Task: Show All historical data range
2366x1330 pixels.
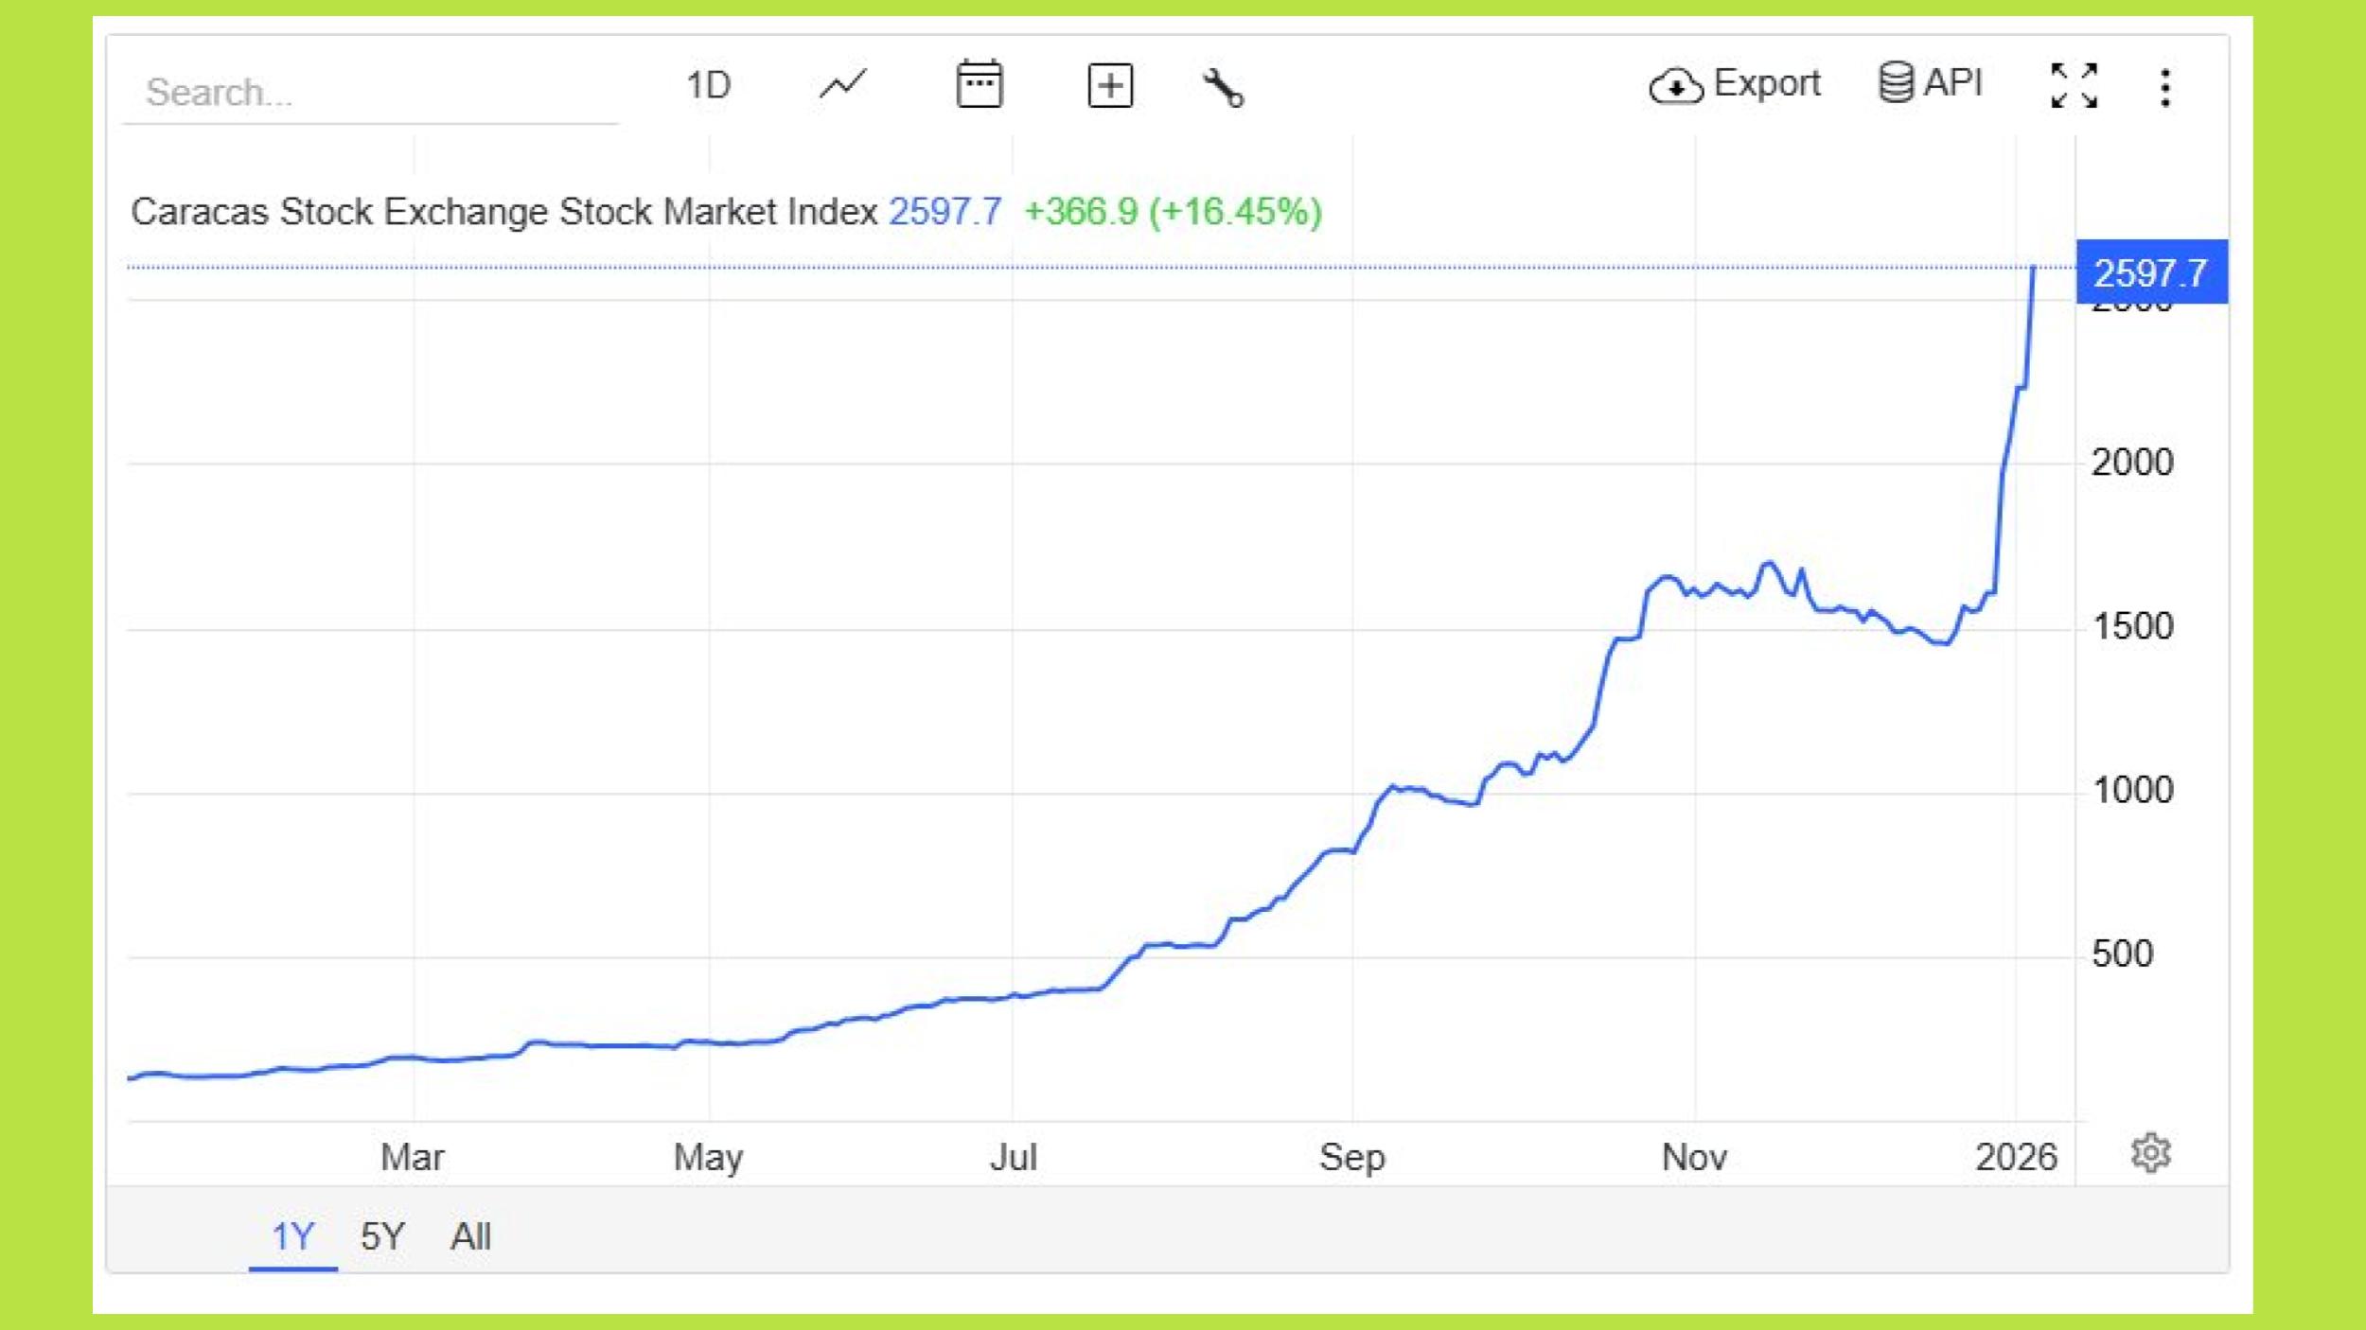Action: (470, 1236)
